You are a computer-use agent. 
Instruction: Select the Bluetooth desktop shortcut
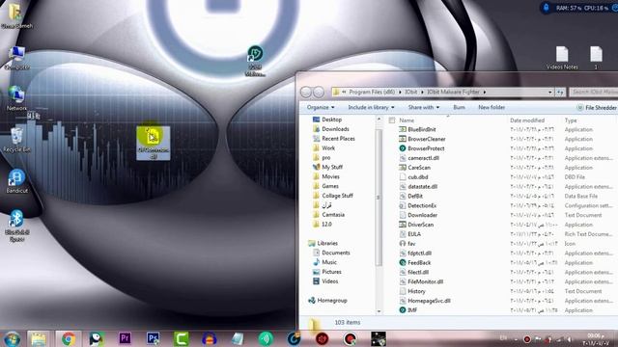(16, 226)
